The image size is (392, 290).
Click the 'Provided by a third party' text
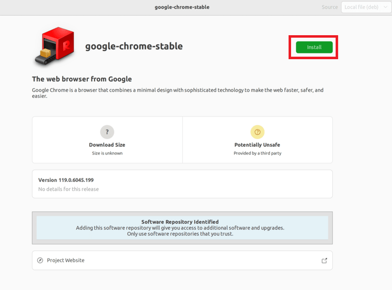coord(257,153)
